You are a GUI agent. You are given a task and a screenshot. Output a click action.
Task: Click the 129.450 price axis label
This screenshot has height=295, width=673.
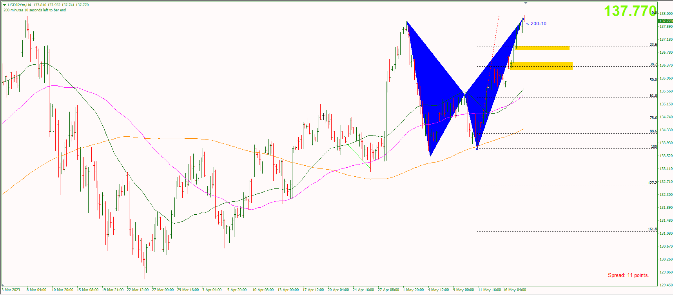[666, 285]
